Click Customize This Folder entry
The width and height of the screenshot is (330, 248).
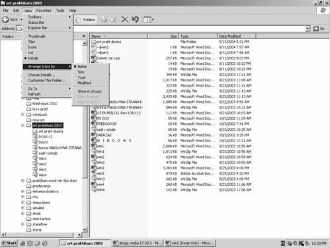click(x=48, y=81)
